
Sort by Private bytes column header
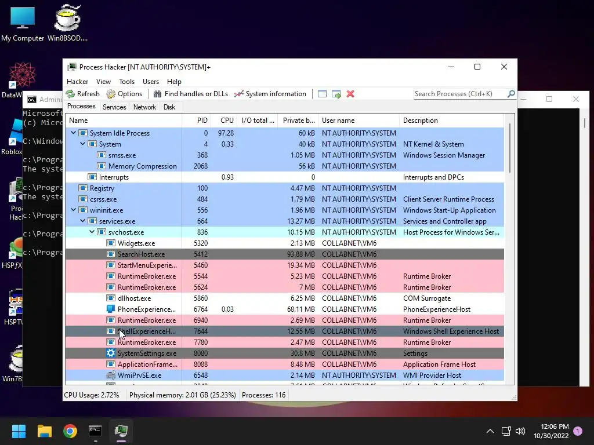tap(298, 121)
